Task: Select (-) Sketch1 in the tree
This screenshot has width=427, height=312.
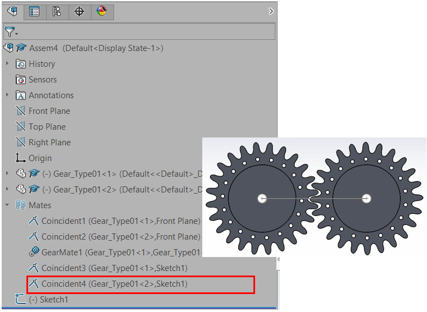Action: pyautogui.click(x=48, y=300)
